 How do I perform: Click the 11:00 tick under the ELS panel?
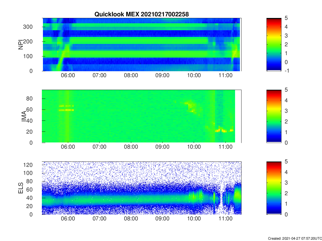226,219
